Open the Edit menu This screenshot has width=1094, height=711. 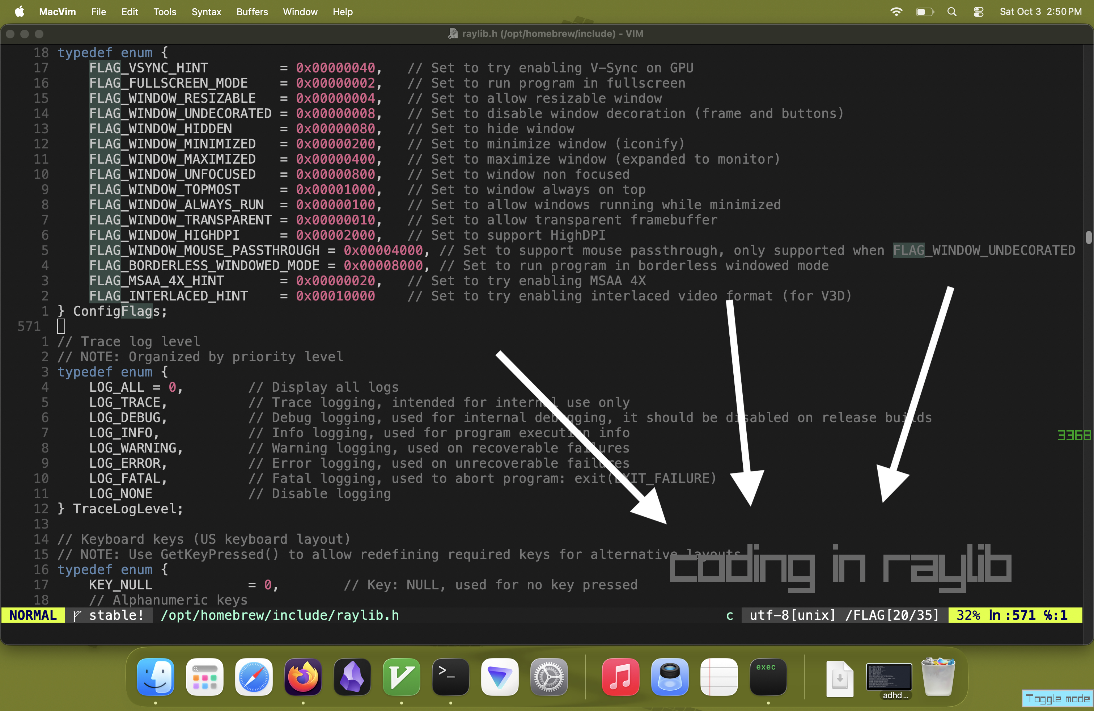click(x=130, y=12)
